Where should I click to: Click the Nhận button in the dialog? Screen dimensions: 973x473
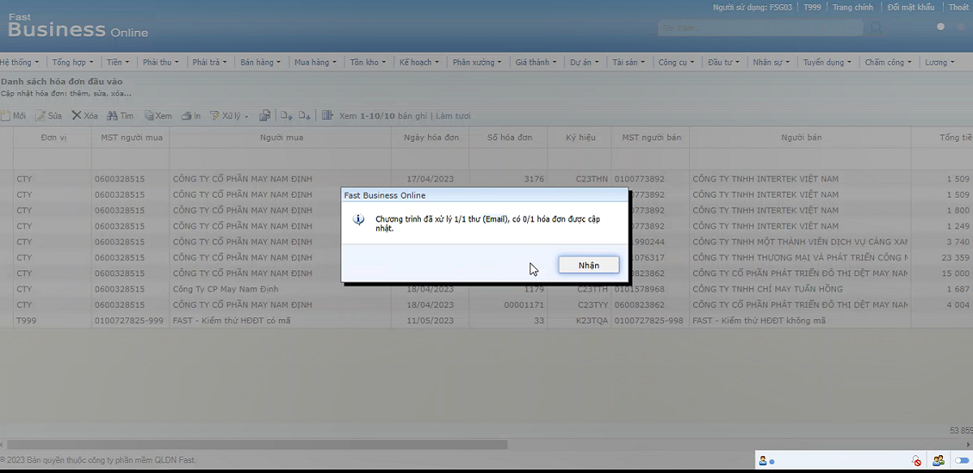pyautogui.click(x=589, y=265)
